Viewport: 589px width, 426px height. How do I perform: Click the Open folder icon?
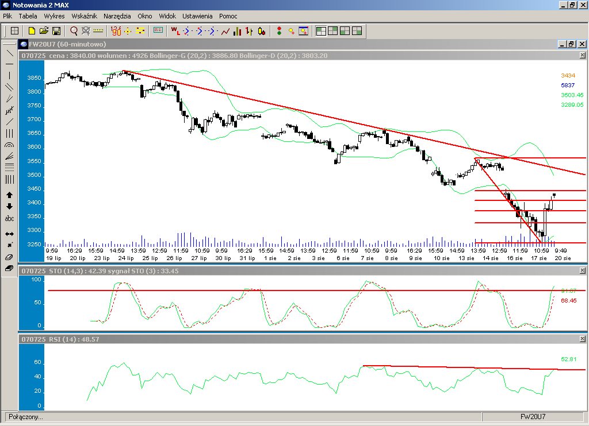(44, 30)
